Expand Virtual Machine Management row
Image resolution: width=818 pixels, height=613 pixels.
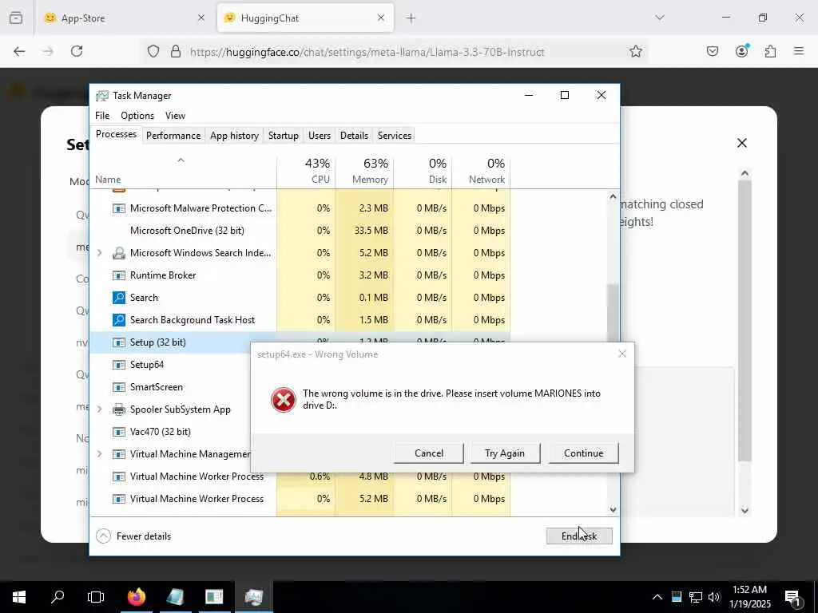[99, 454]
